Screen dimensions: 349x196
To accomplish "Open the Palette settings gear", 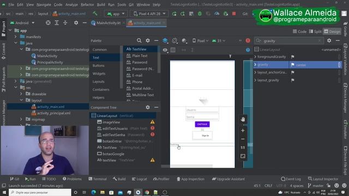I will click(x=148, y=40).
